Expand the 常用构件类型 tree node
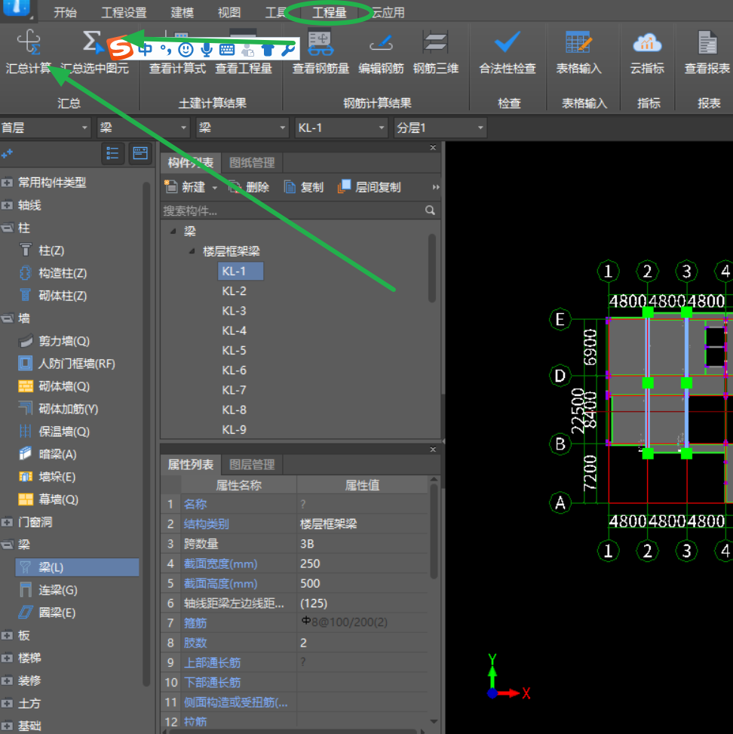Screen dimensions: 733x734 pyautogui.click(x=7, y=182)
